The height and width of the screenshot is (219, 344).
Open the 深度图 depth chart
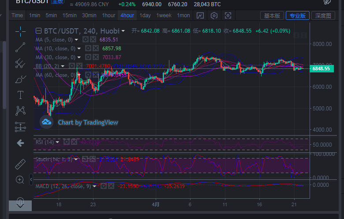click(323, 15)
